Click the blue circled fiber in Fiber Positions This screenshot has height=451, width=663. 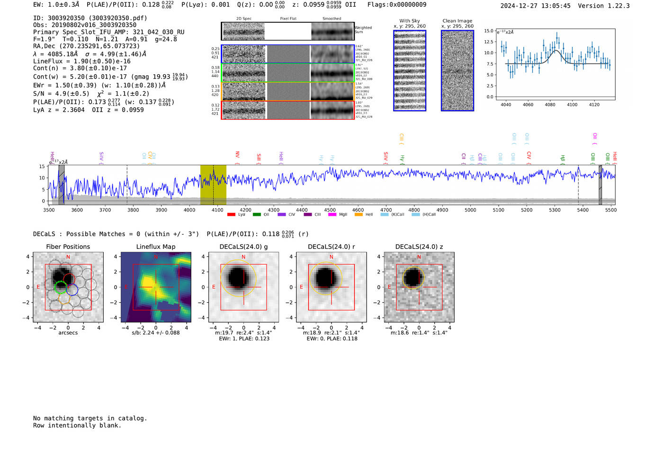[72, 290]
